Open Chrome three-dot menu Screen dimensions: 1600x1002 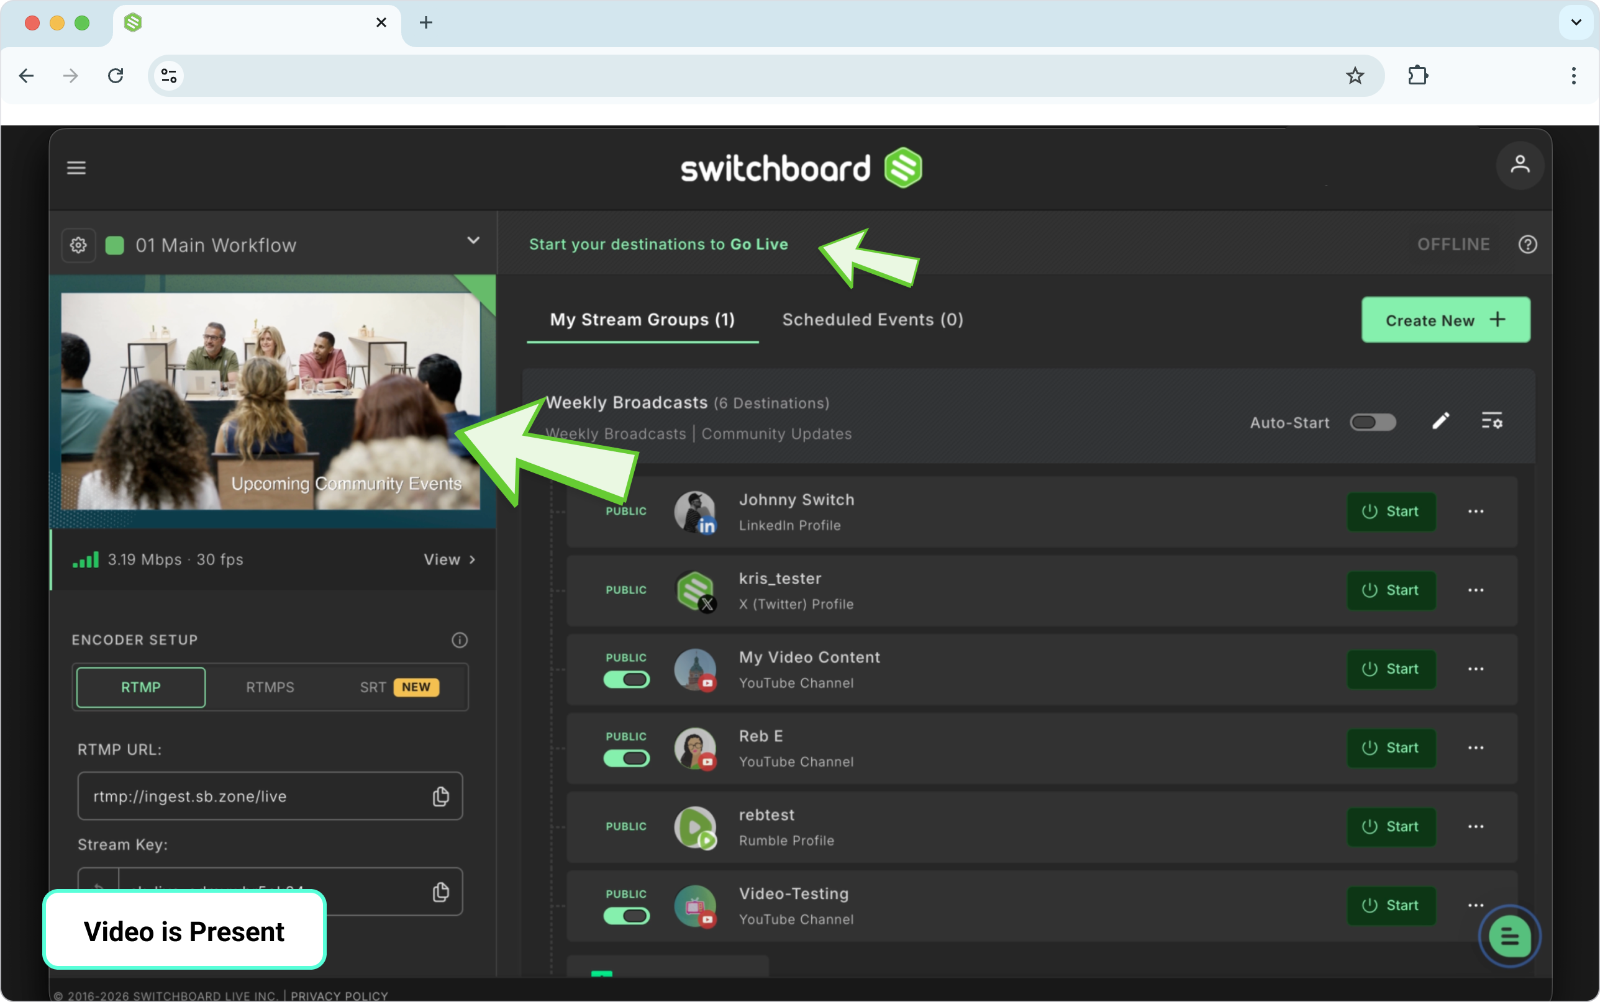click(1573, 76)
